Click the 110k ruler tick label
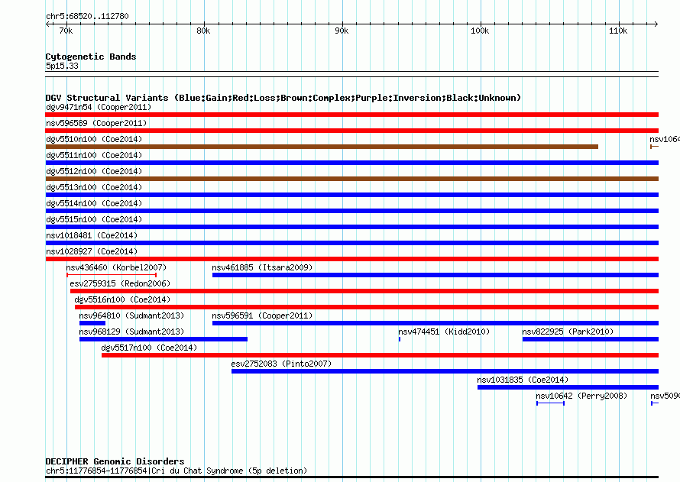This screenshot has height=482, width=680. (x=618, y=31)
